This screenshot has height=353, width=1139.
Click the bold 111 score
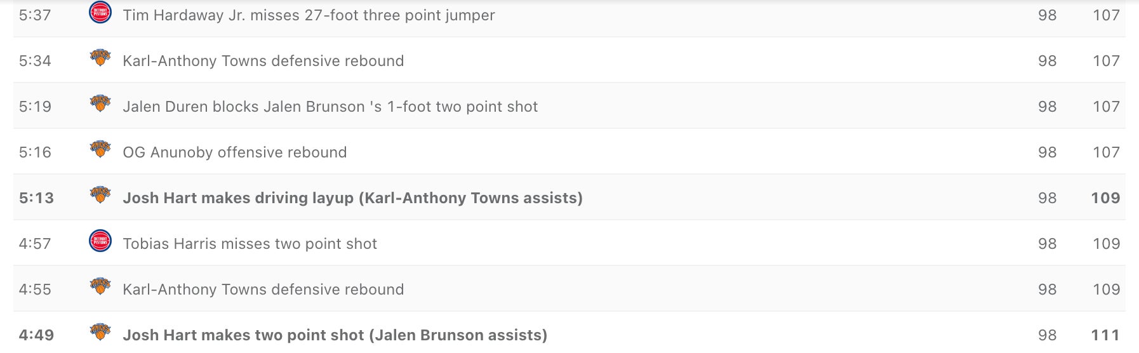coord(1105,335)
